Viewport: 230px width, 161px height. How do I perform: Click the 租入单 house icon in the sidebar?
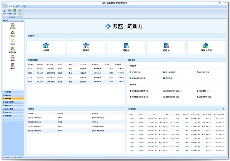[13, 33]
